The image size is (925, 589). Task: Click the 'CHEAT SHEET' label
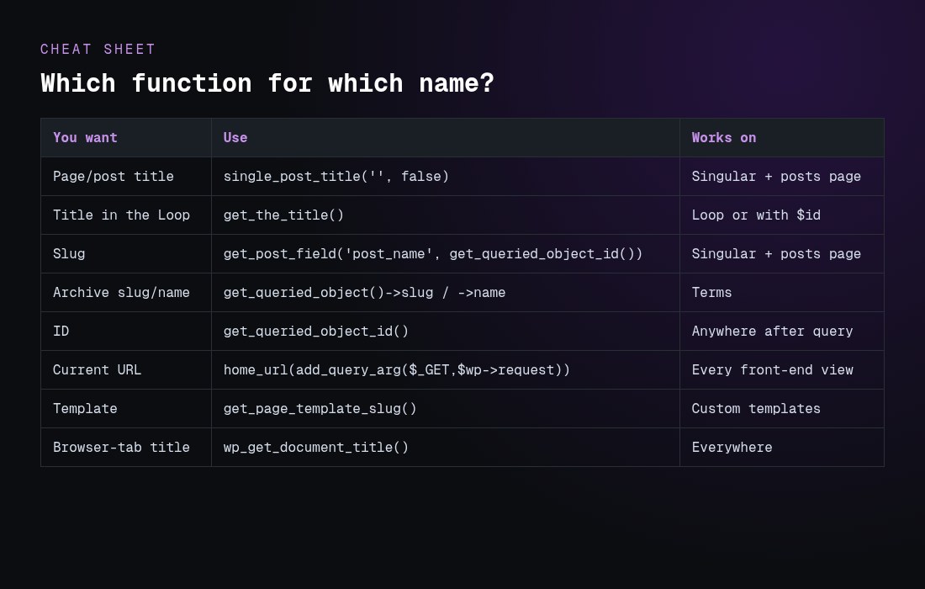[x=98, y=49]
